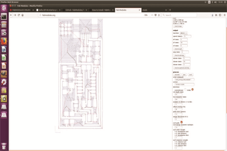
Task: Open page actions three-dot menu
Action: click(x=152, y=15)
